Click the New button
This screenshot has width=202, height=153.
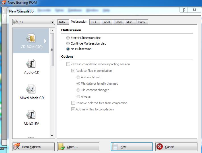(132, 146)
